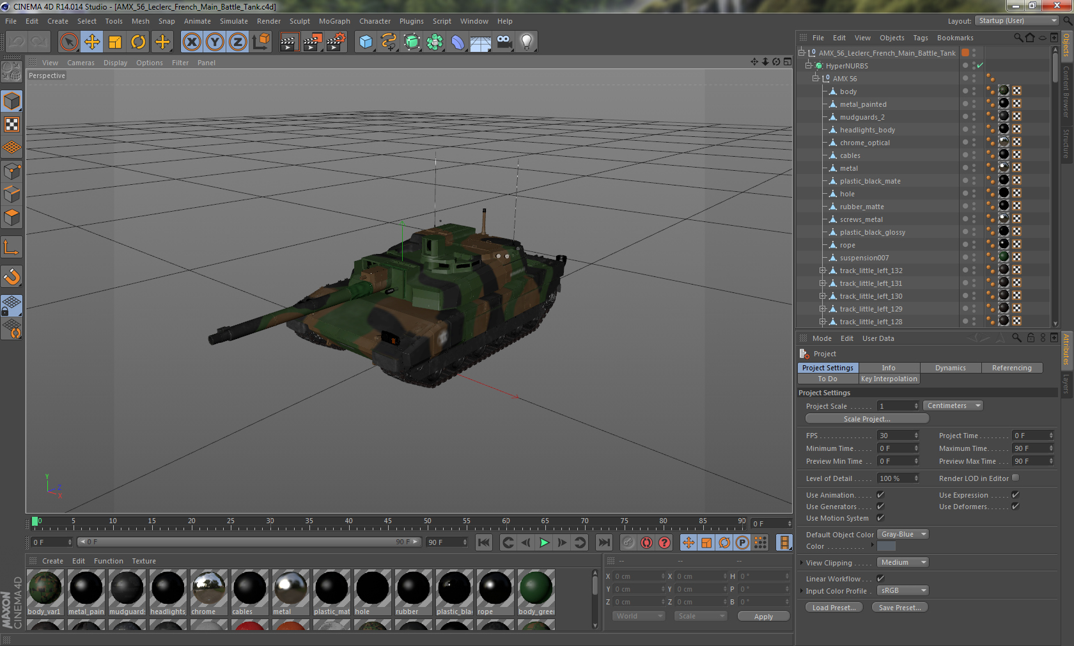
Task: Switch to Dynamics tab
Action: pos(951,368)
